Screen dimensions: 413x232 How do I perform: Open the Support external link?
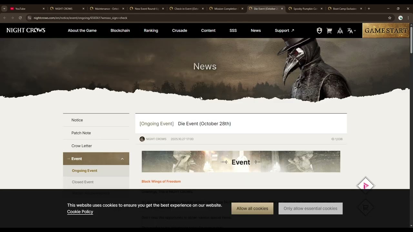(x=284, y=30)
